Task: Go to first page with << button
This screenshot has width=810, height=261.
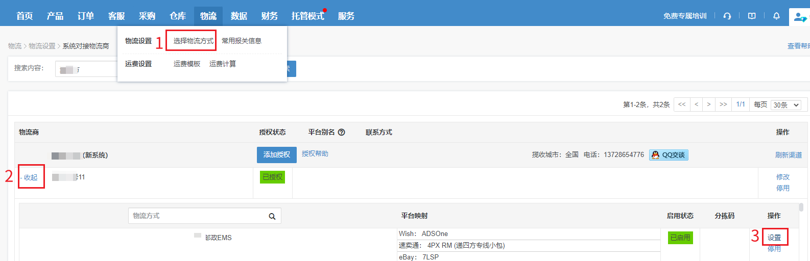Action: 682,105
